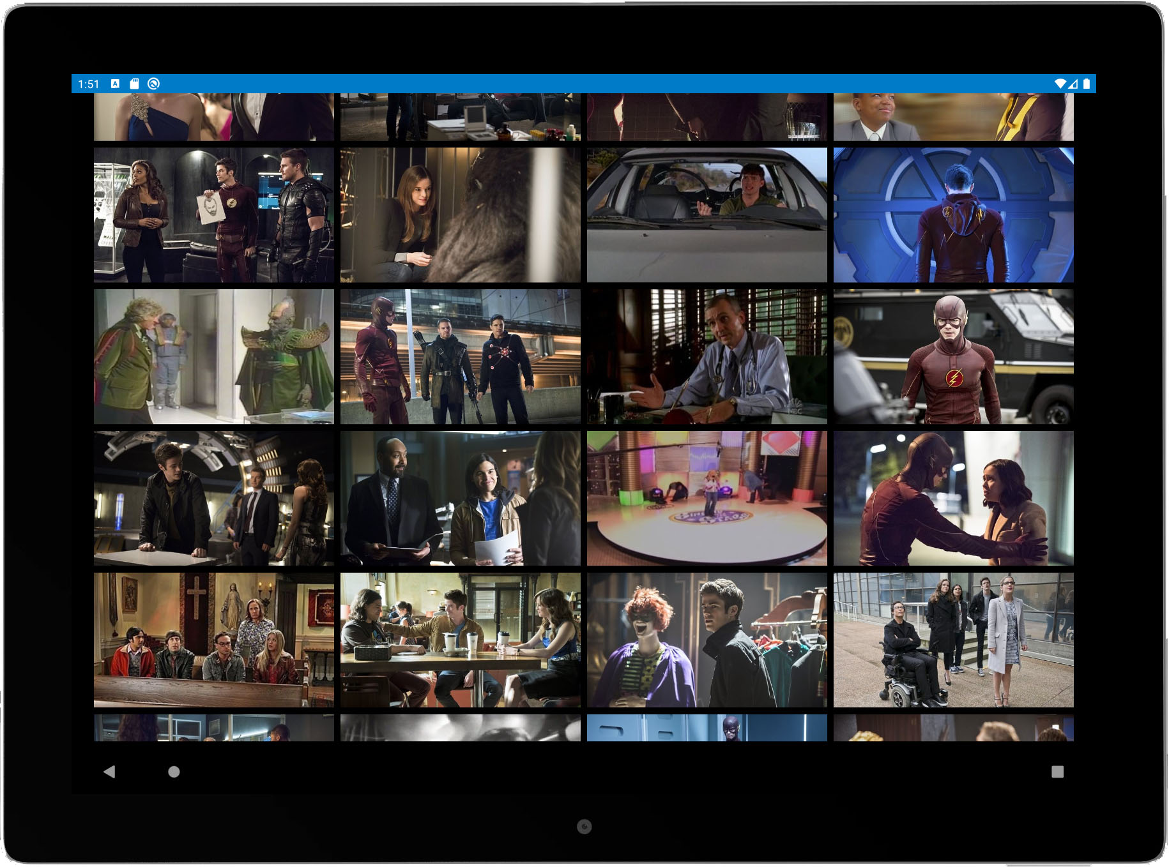Tap the 1:51 clock in status bar
This screenshot has height=867, width=1169.
(x=89, y=84)
